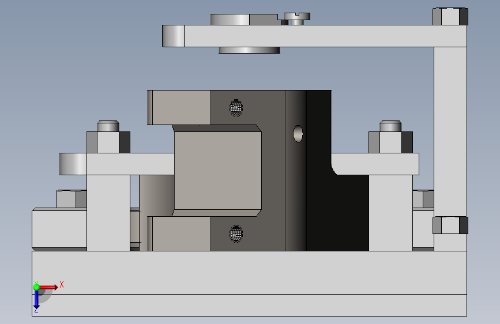
Task: Pick the plain oval side hole on block
Action: click(298, 134)
